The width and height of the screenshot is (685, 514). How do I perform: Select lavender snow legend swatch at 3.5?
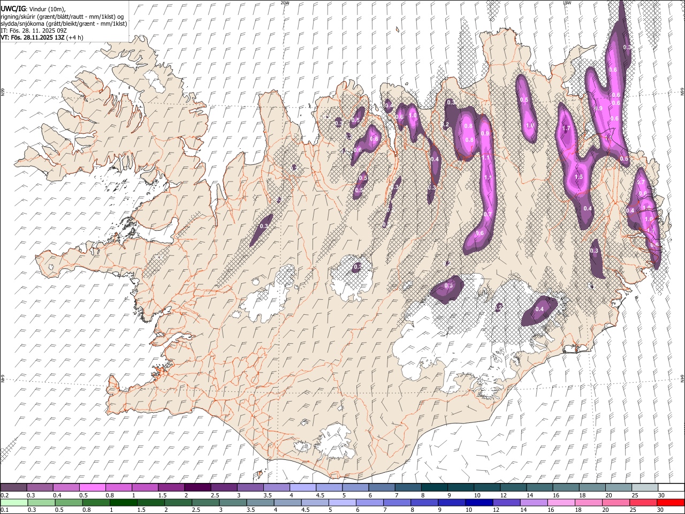pos(276,487)
